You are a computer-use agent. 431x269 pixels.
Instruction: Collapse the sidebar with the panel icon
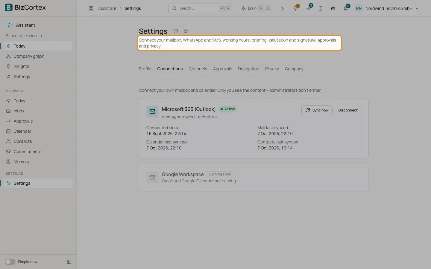[69, 262]
